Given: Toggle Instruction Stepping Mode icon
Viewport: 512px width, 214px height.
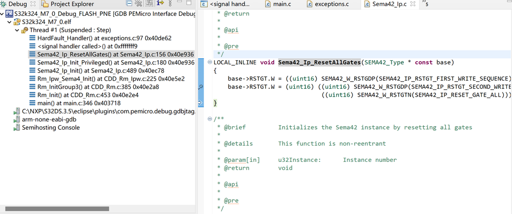Looking at the screenshot, I should [160, 4].
